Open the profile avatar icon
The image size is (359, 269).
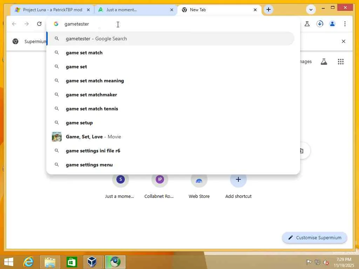332,24
